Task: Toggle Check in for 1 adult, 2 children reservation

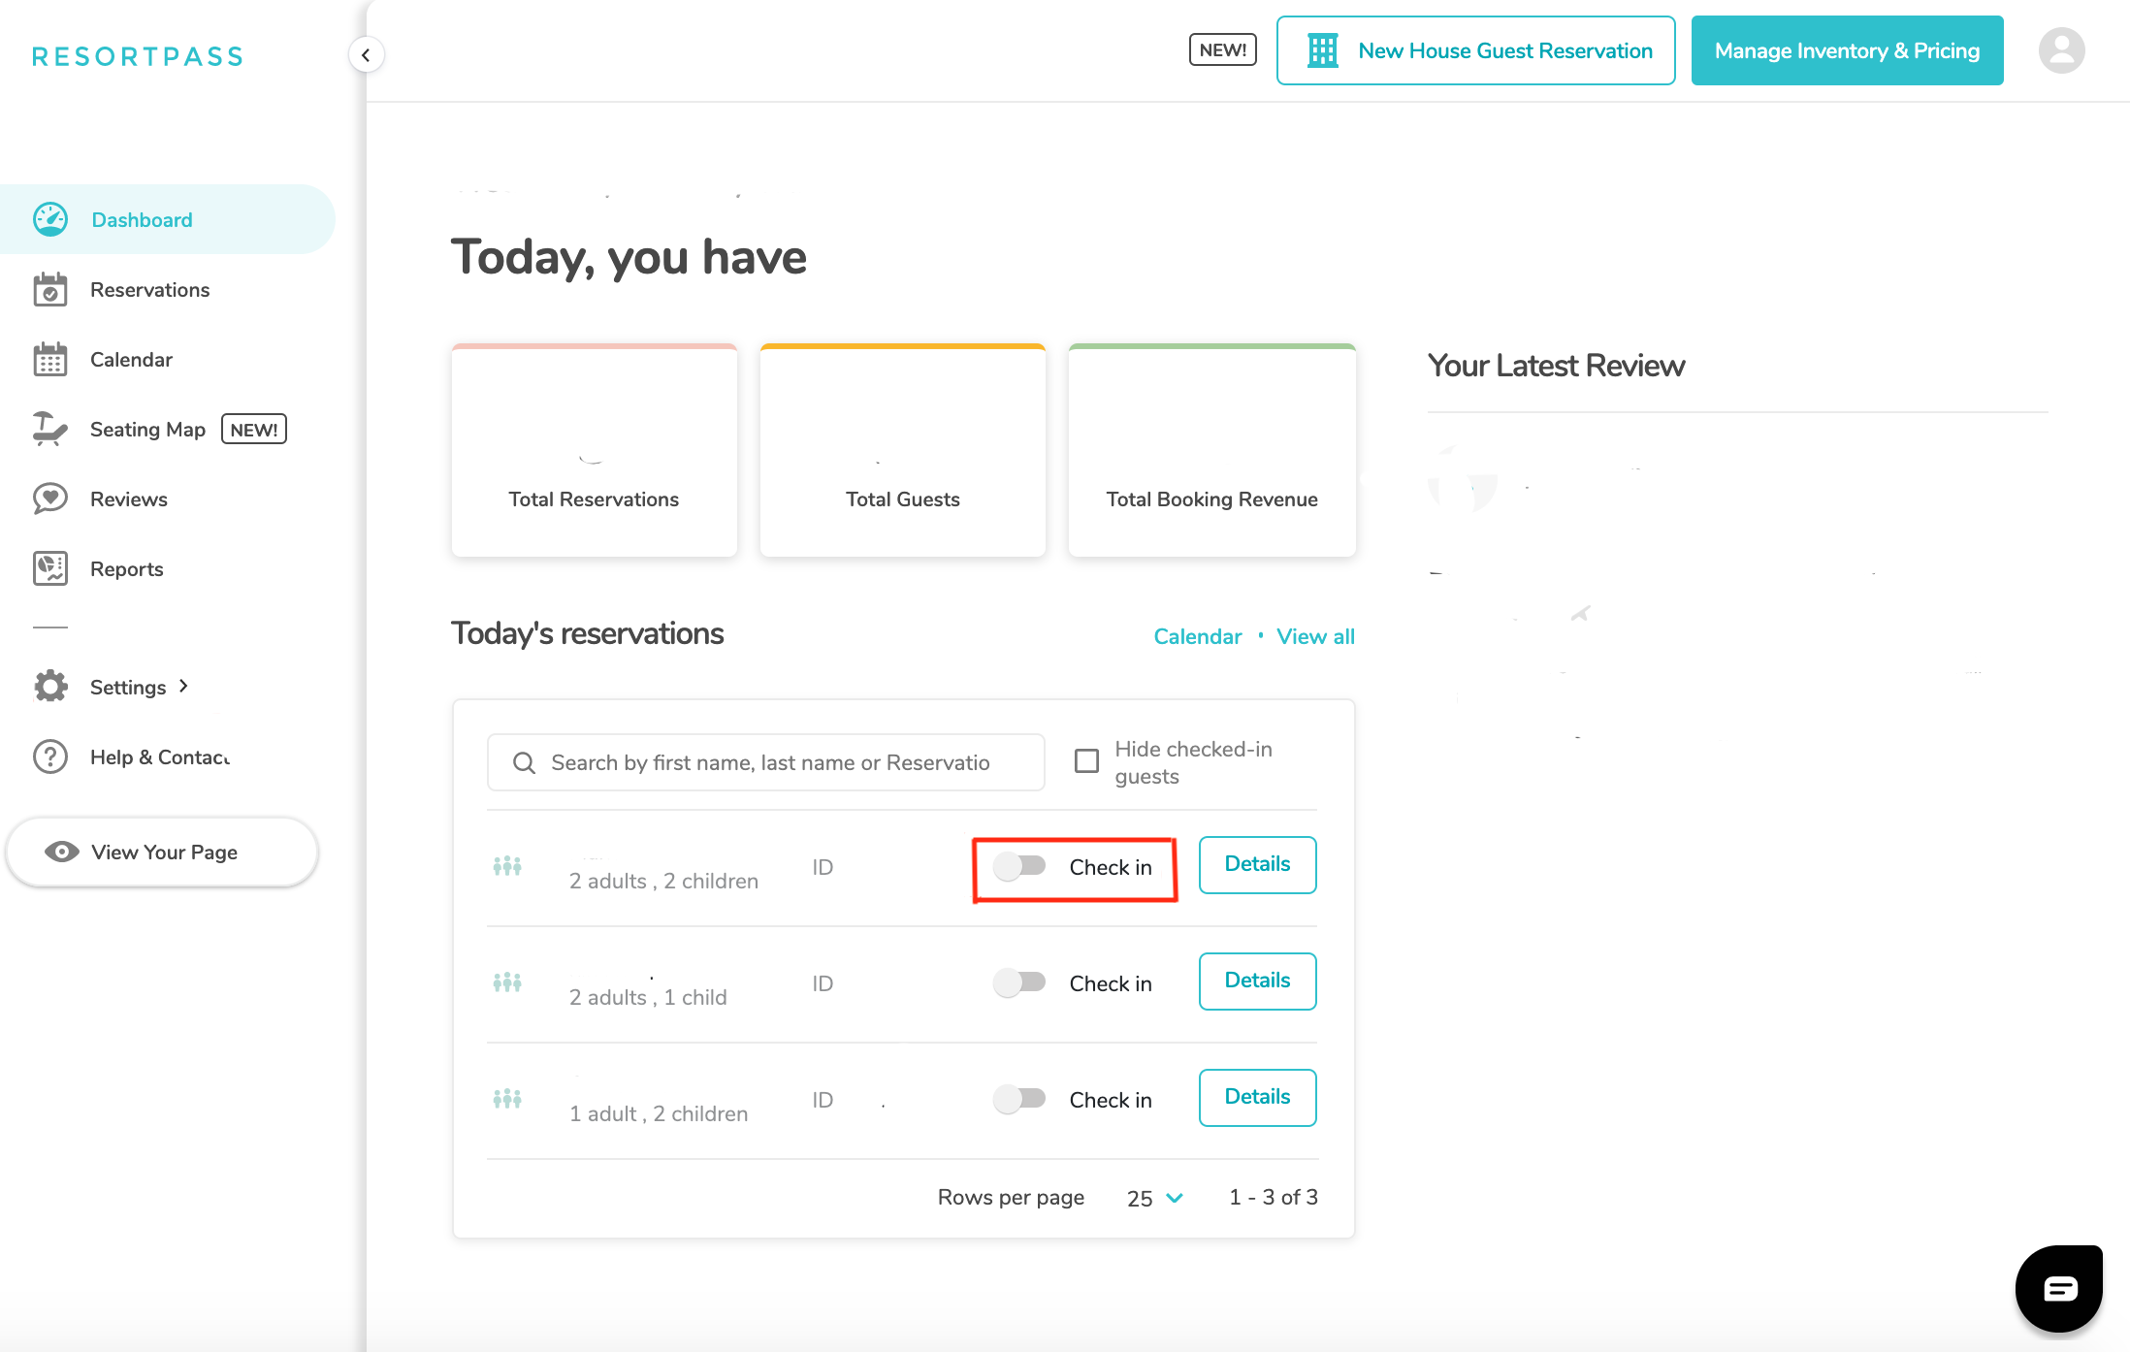Action: (x=1019, y=1099)
